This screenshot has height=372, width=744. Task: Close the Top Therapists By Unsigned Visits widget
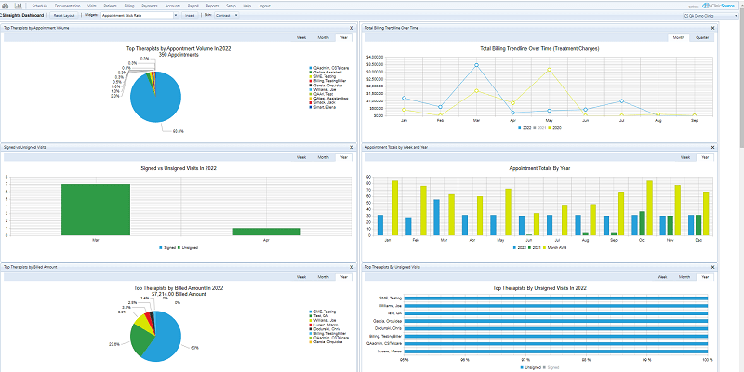pos(712,267)
